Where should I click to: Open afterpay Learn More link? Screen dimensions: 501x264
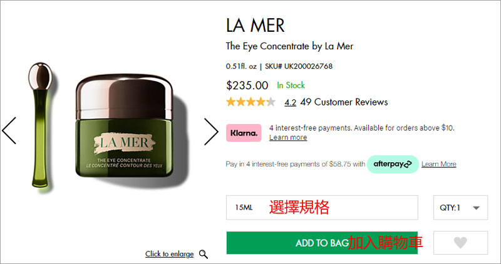click(x=439, y=164)
